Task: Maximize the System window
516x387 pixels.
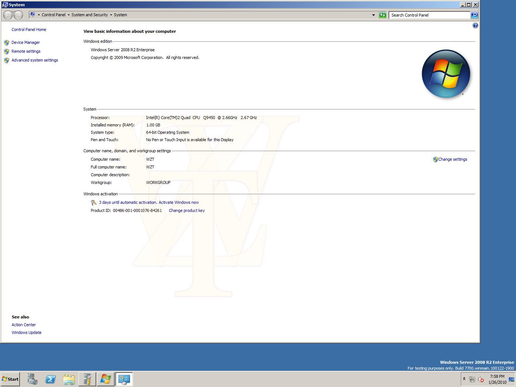Action: click(469, 5)
